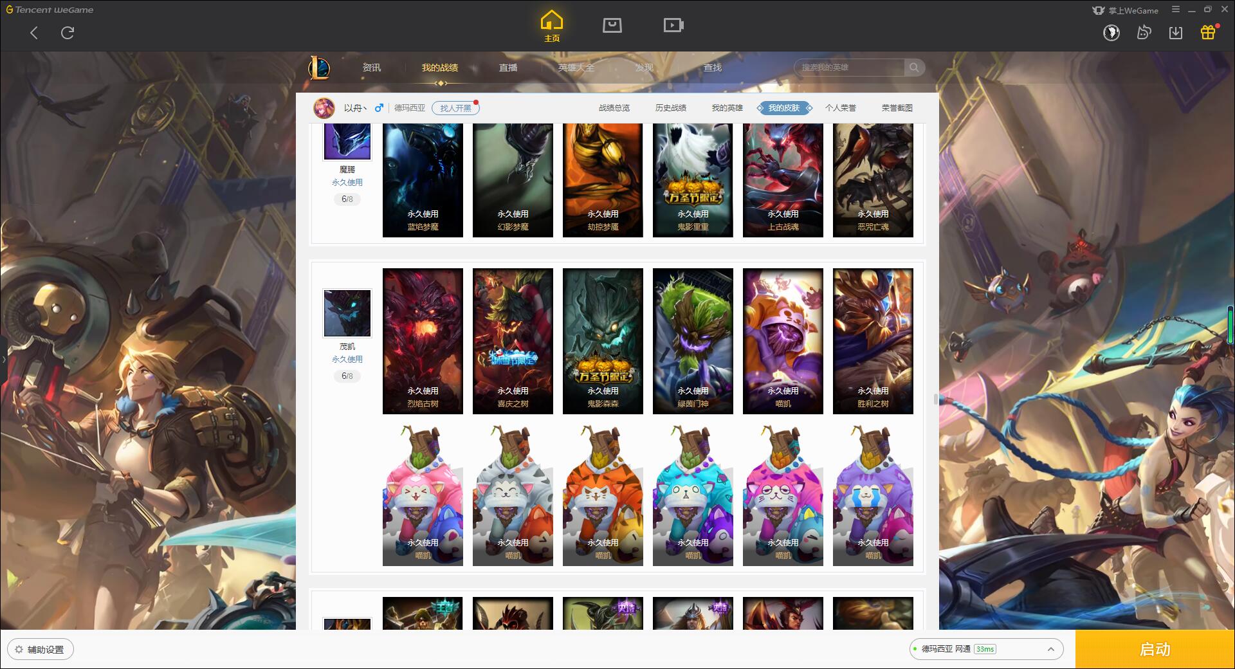Switch to 个人荣誉 sub-tab
Image resolution: width=1235 pixels, height=669 pixels.
coord(841,108)
